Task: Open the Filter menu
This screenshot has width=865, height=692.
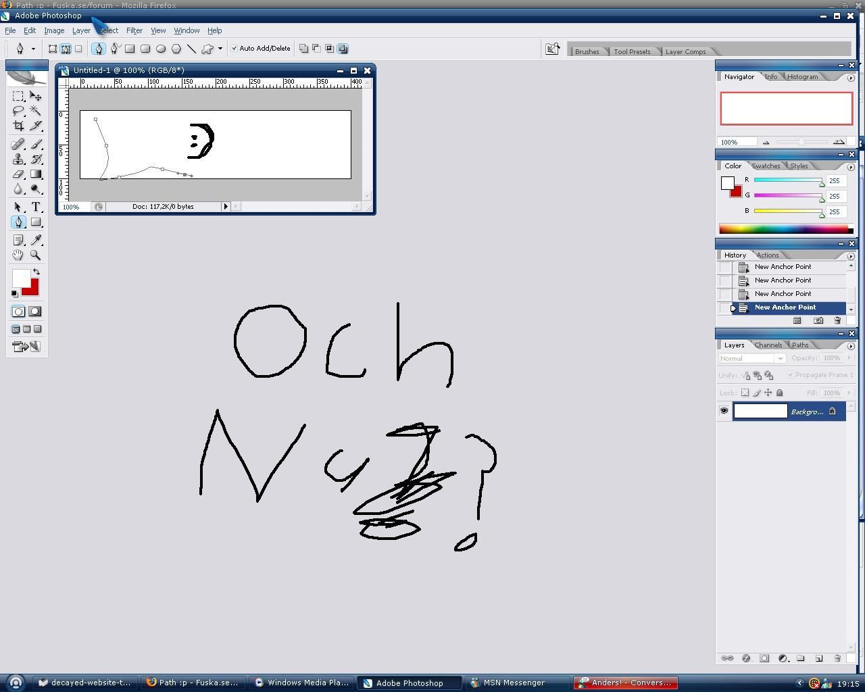Action: (134, 30)
